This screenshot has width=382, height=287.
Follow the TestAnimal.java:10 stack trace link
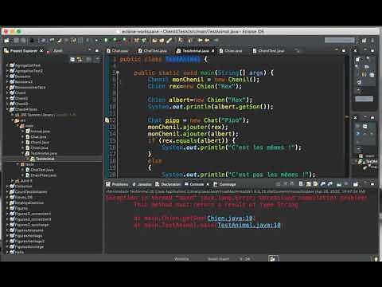point(249,225)
